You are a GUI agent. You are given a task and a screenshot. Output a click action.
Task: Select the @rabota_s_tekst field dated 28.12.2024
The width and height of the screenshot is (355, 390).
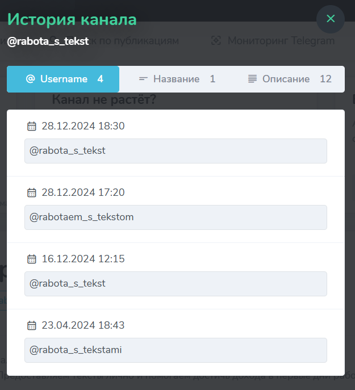click(x=176, y=151)
